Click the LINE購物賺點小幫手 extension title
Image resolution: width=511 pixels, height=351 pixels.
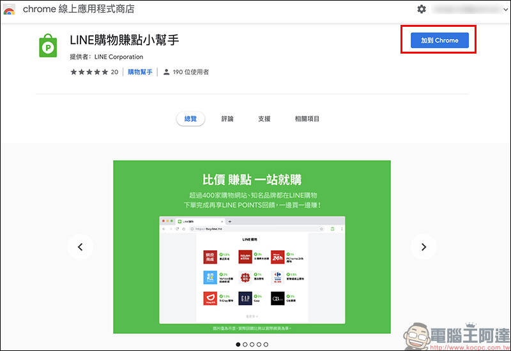(124, 40)
